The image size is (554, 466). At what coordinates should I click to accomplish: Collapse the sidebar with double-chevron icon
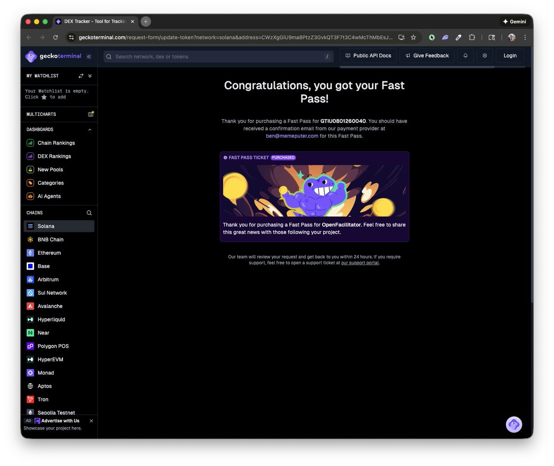[x=89, y=56]
